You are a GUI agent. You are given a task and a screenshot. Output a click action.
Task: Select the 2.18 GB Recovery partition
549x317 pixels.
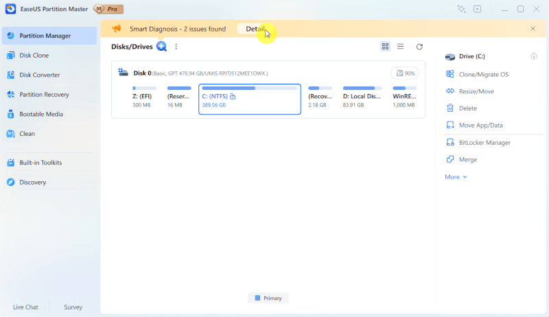click(x=320, y=97)
